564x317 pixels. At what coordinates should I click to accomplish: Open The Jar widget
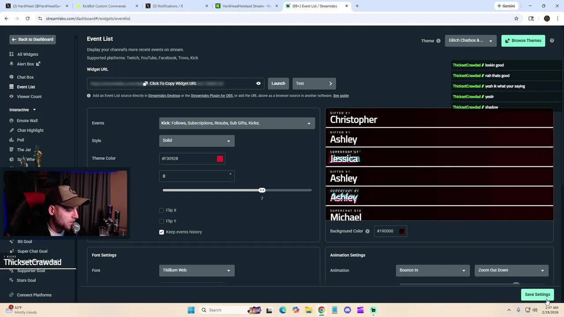tap(24, 150)
